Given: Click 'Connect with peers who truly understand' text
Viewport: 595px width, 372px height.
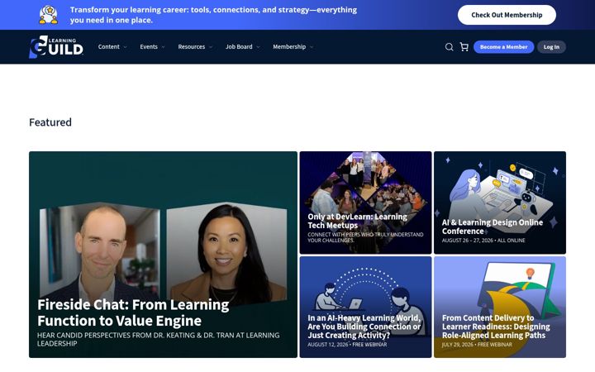Looking at the screenshot, I should (365, 237).
